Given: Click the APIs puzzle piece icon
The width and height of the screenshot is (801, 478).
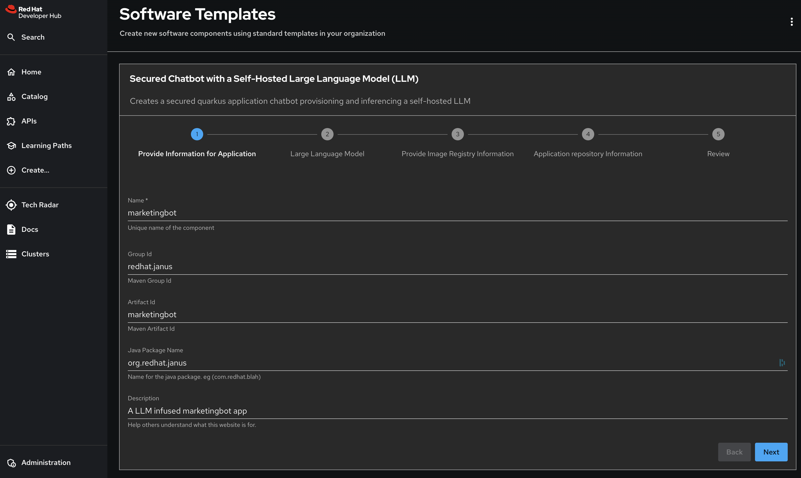Looking at the screenshot, I should 11,121.
